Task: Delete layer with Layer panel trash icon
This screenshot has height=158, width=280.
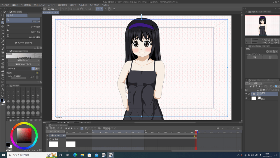Action: (x=278, y=90)
